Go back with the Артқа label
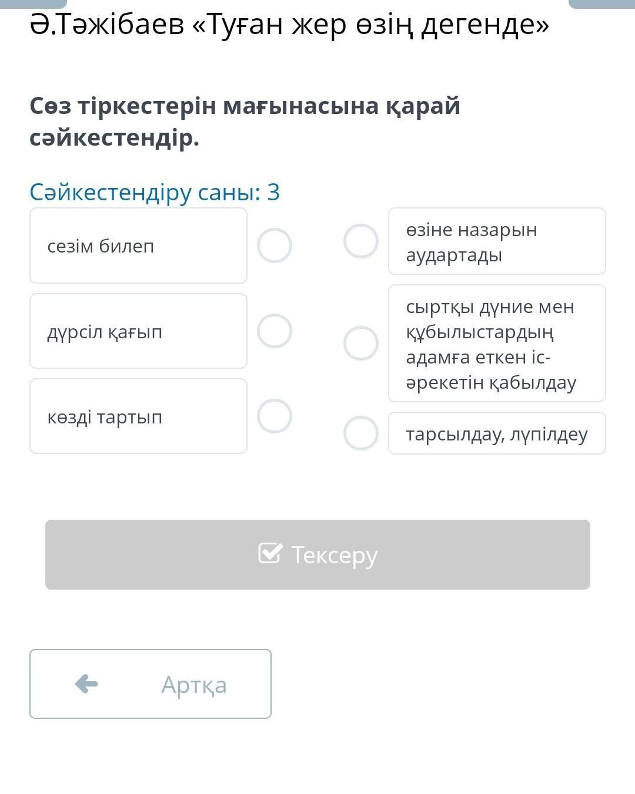The height and width of the screenshot is (794, 635). coord(194,684)
